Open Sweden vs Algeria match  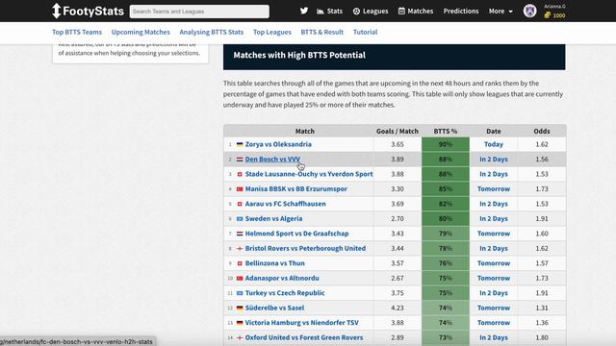pos(273,219)
